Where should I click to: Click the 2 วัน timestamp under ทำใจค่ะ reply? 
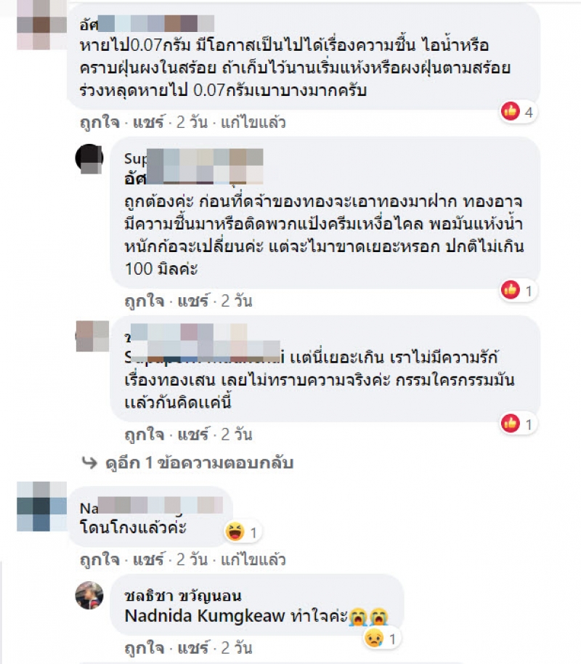pyautogui.click(x=237, y=648)
